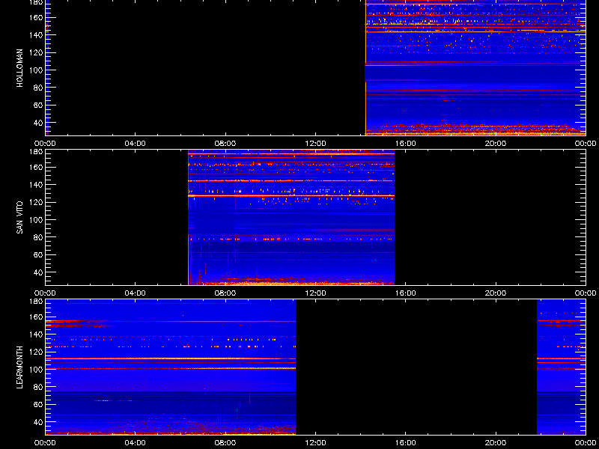Click the SAN VITO vertical axis label

20,218
